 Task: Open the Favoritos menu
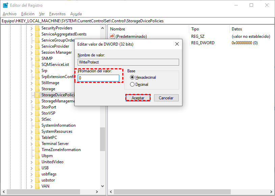click(x=57, y=14)
